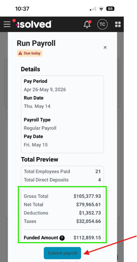
Task: Select the direct deposits count 4
Action: 100,180
